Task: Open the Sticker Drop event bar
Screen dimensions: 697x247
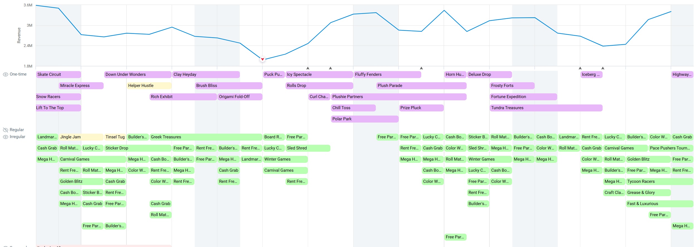Action: coord(138,148)
